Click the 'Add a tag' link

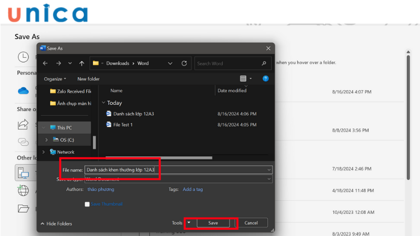pos(193,189)
